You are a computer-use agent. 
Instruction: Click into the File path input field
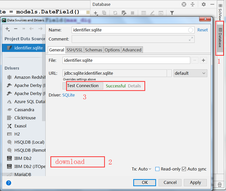126,60
